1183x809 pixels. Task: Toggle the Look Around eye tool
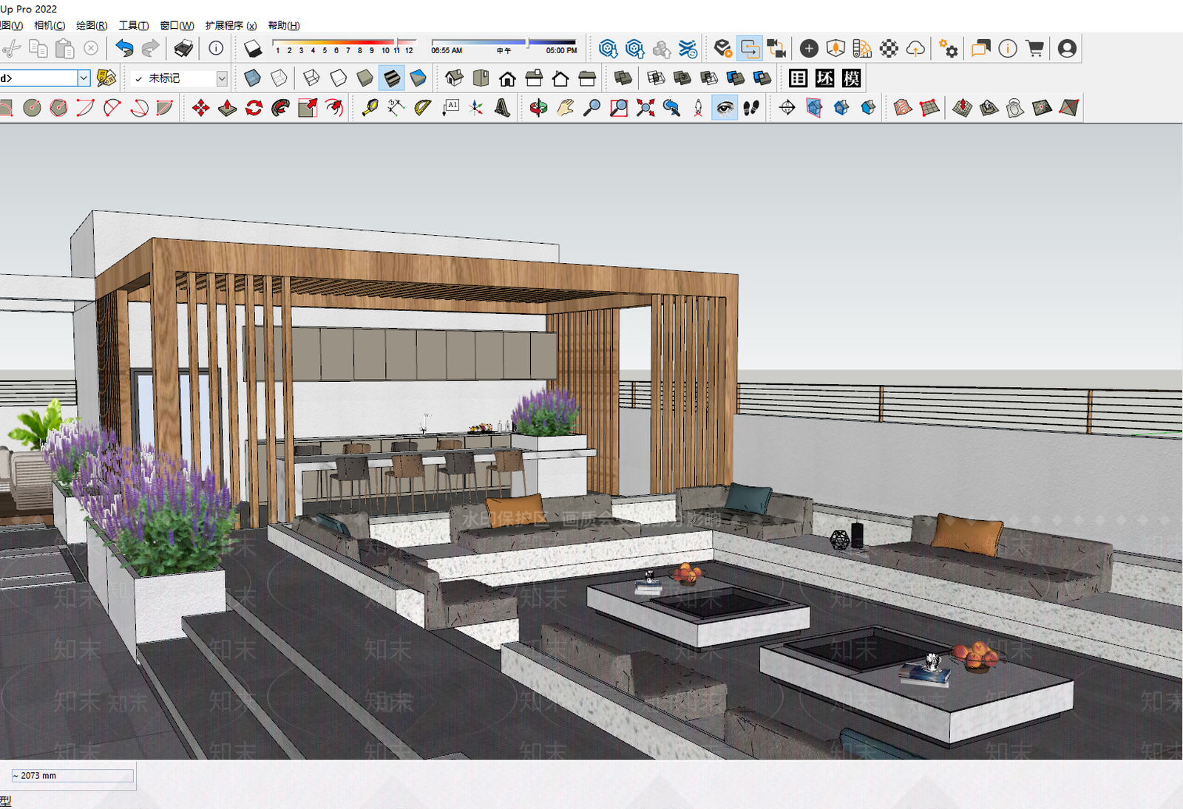725,108
